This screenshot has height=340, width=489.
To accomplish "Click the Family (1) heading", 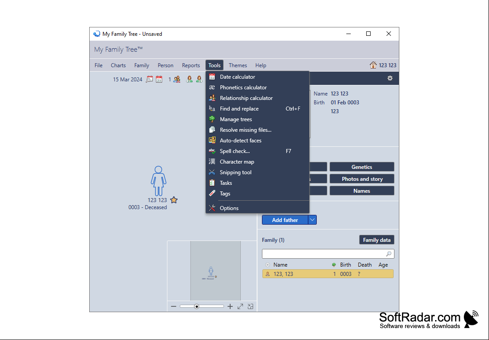I will pos(273,240).
